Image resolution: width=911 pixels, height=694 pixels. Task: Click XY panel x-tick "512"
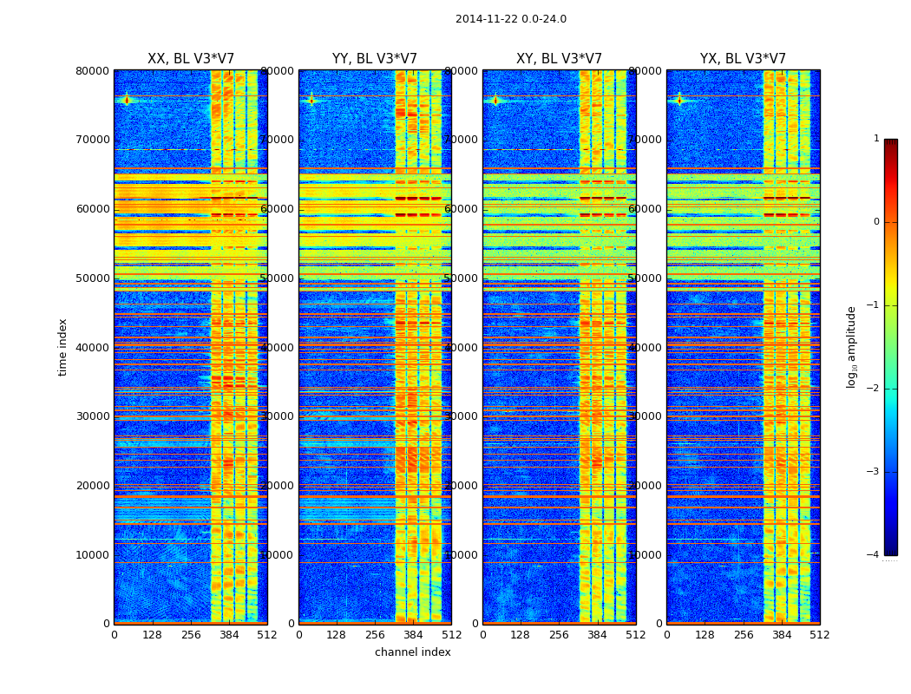(x=636, y=635)
